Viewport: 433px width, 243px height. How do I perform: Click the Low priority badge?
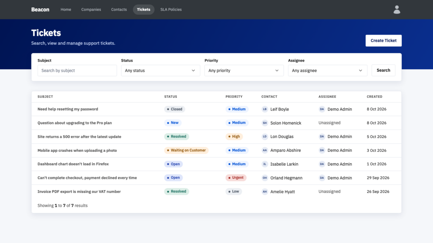tap(233, 192)
